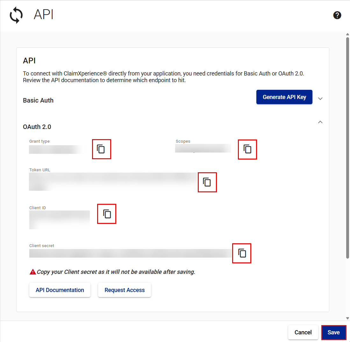
Task: Copy the Client secret
Action: click(242, 253)
